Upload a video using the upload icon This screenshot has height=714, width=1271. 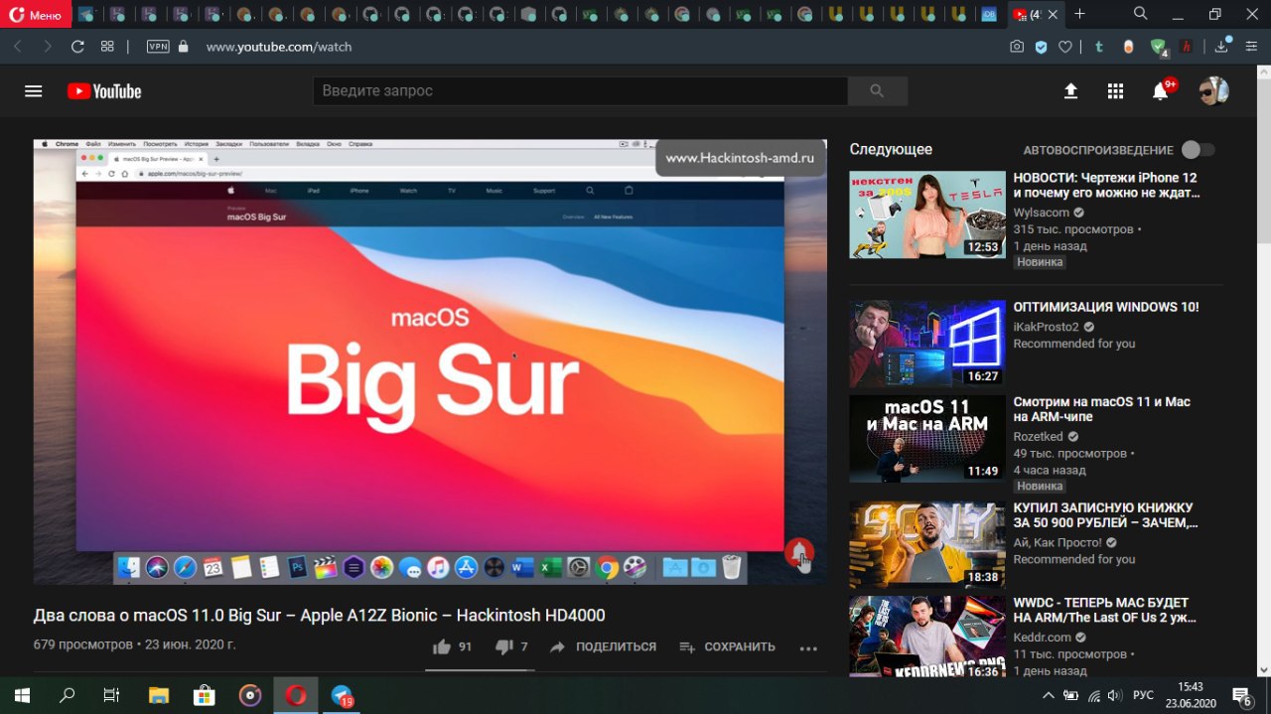click(1070, 90)
